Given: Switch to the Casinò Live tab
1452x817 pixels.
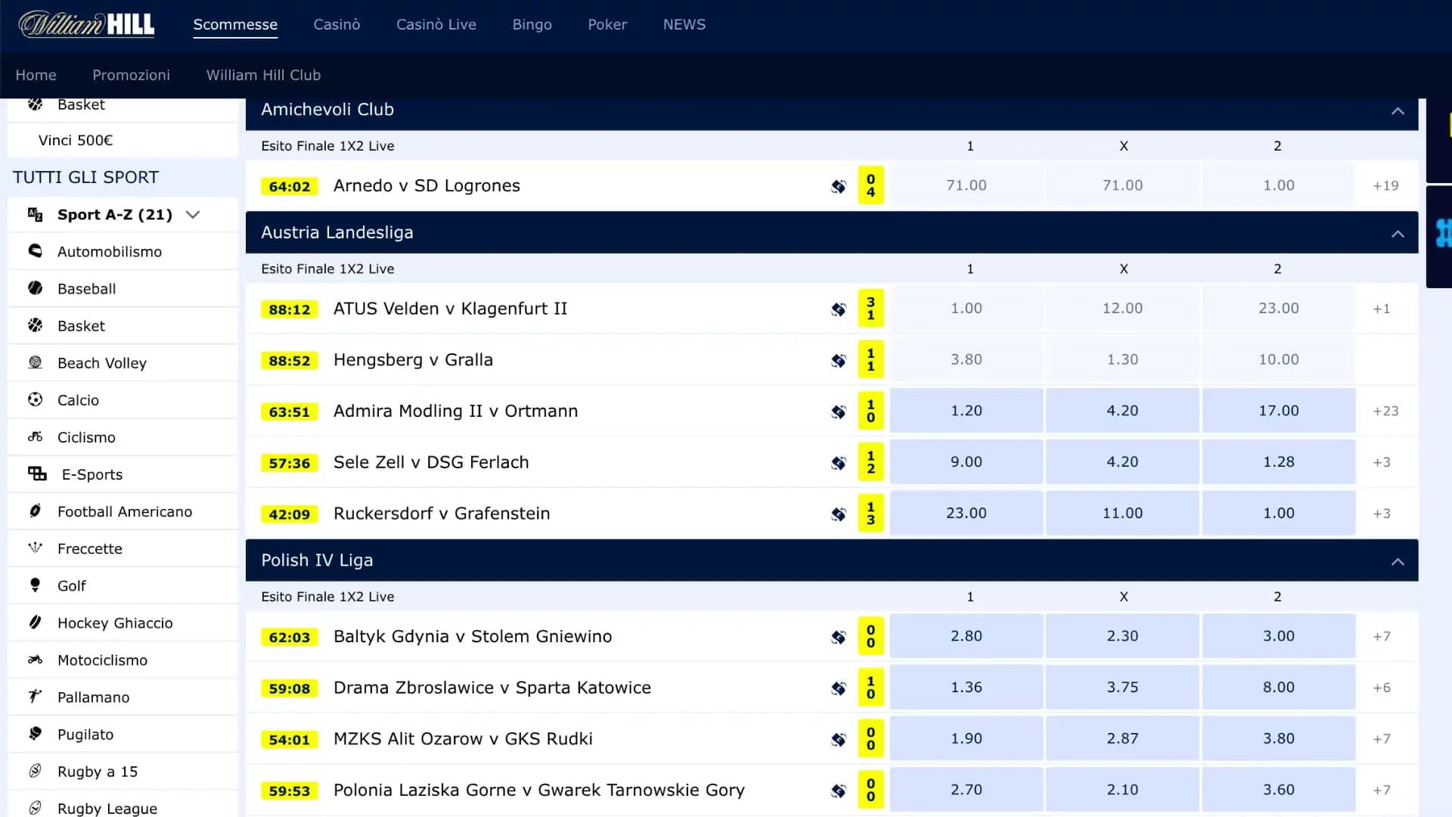Looking at the screenshot, I should (x=436, y=24).
